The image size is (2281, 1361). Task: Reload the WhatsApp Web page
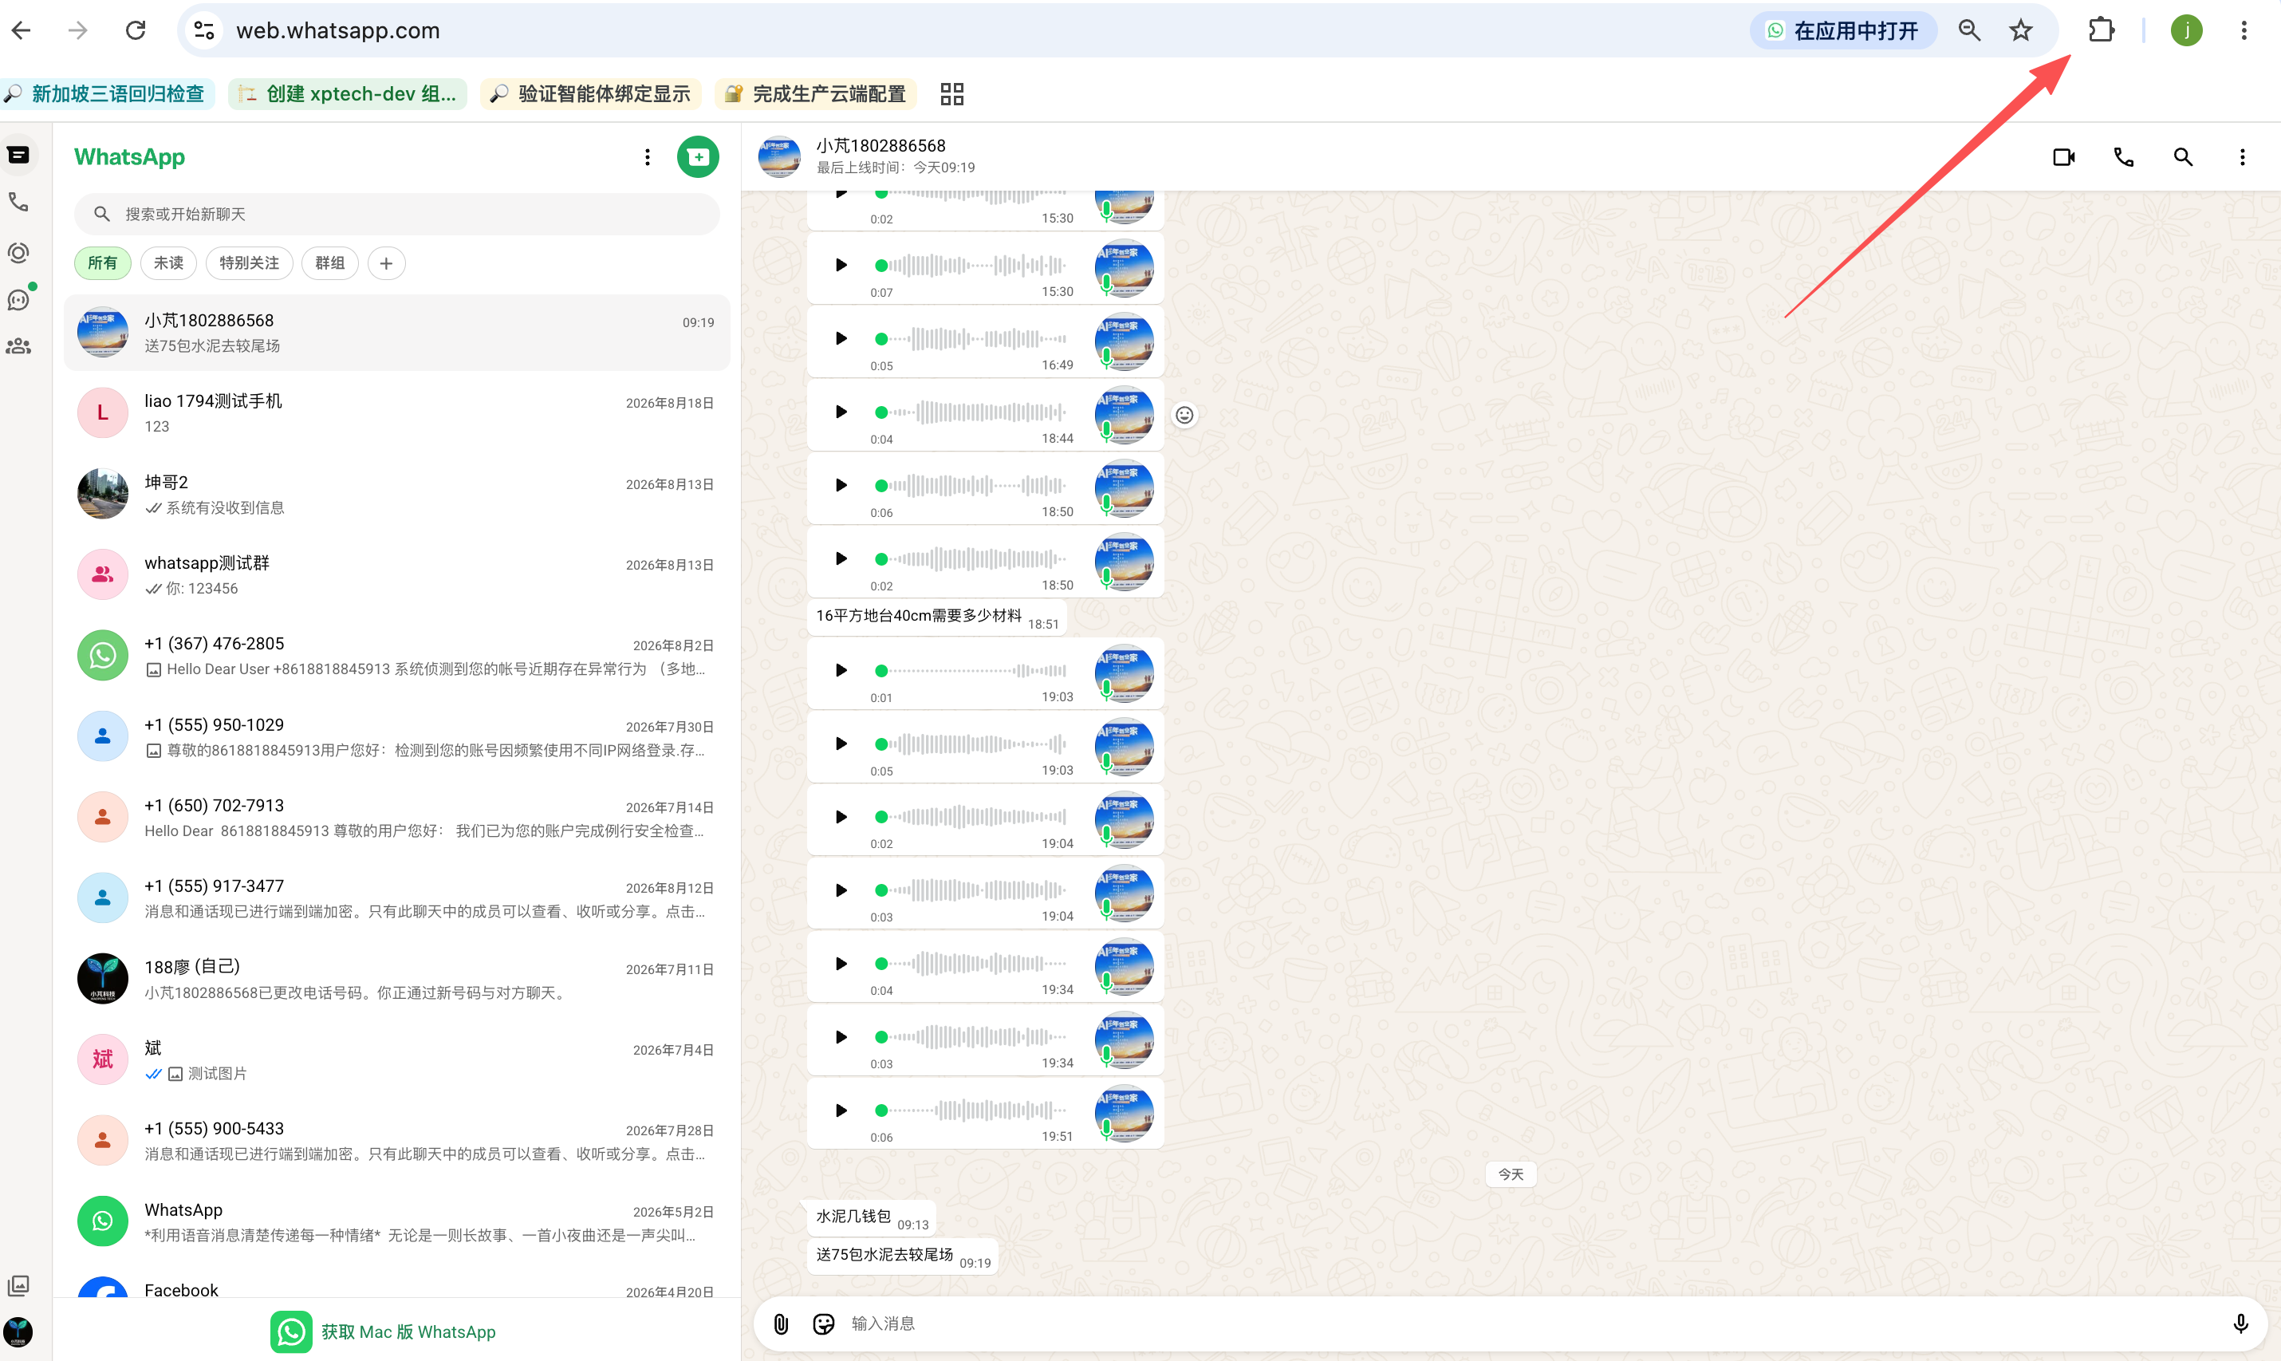[x=136, y=30]
